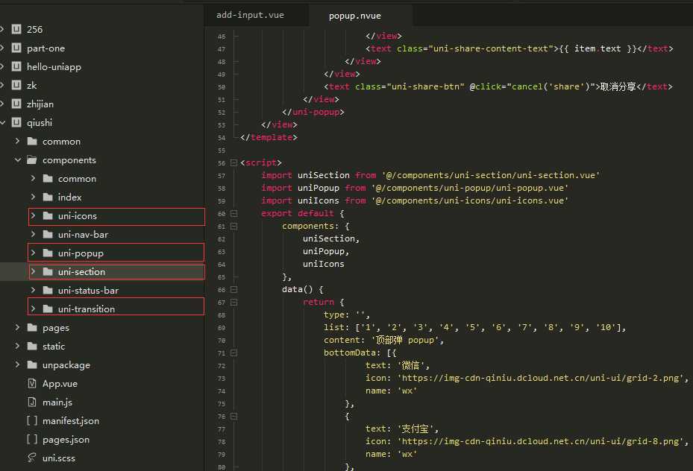Expand the uni-nav-bar folder arrow

(33, 234)
